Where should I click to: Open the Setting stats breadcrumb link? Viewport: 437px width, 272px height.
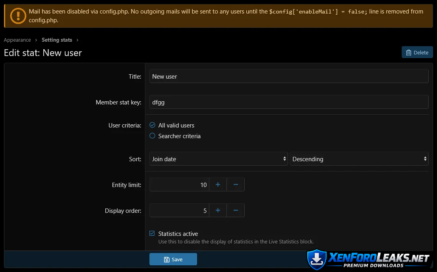(x=57, y=40)
